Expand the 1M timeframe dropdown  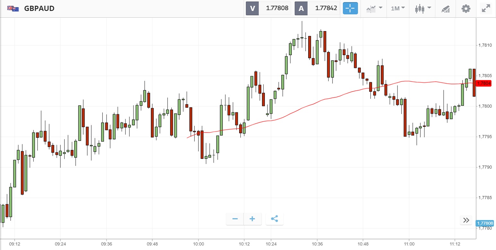398,8
